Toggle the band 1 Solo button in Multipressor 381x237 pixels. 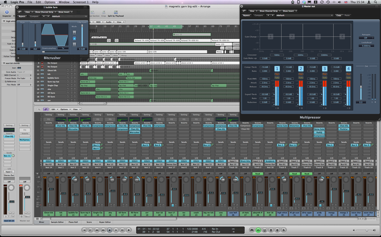pyautogui.click(x=276, y=78)
